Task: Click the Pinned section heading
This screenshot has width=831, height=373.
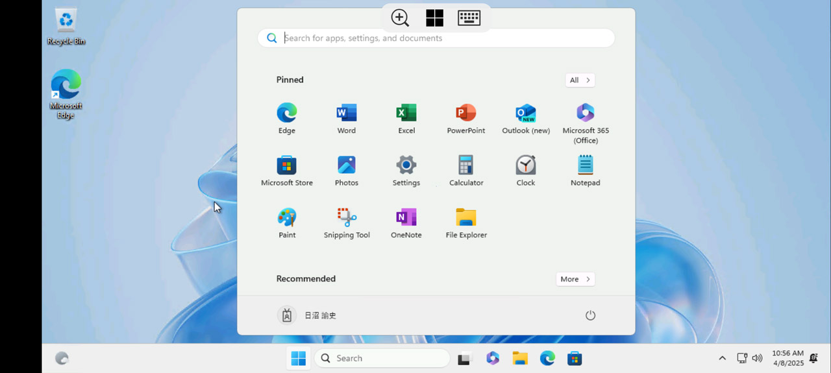Action: click(x=290, y=80)
